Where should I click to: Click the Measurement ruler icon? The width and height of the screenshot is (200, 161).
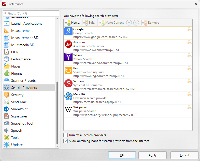[7, 31]
